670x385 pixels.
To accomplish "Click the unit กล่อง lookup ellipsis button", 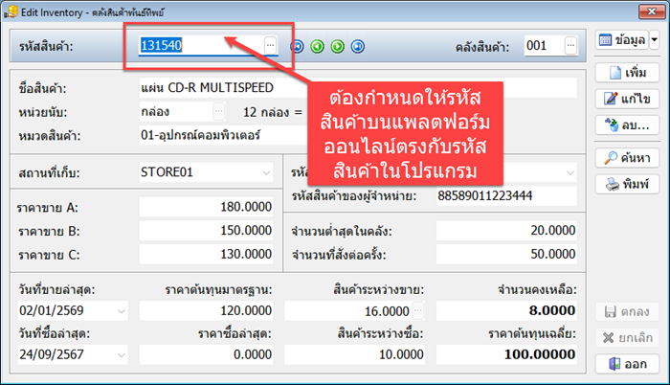I will tap(218, 111).
